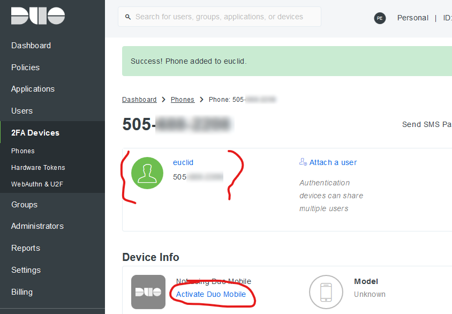Select Applications from the navigation menu

click(33, 88)
